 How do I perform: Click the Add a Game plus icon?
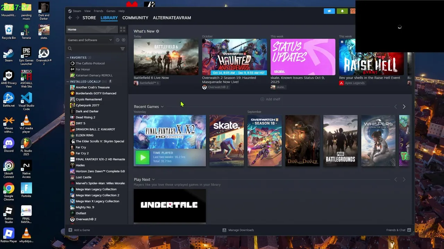tap(70, 230)
